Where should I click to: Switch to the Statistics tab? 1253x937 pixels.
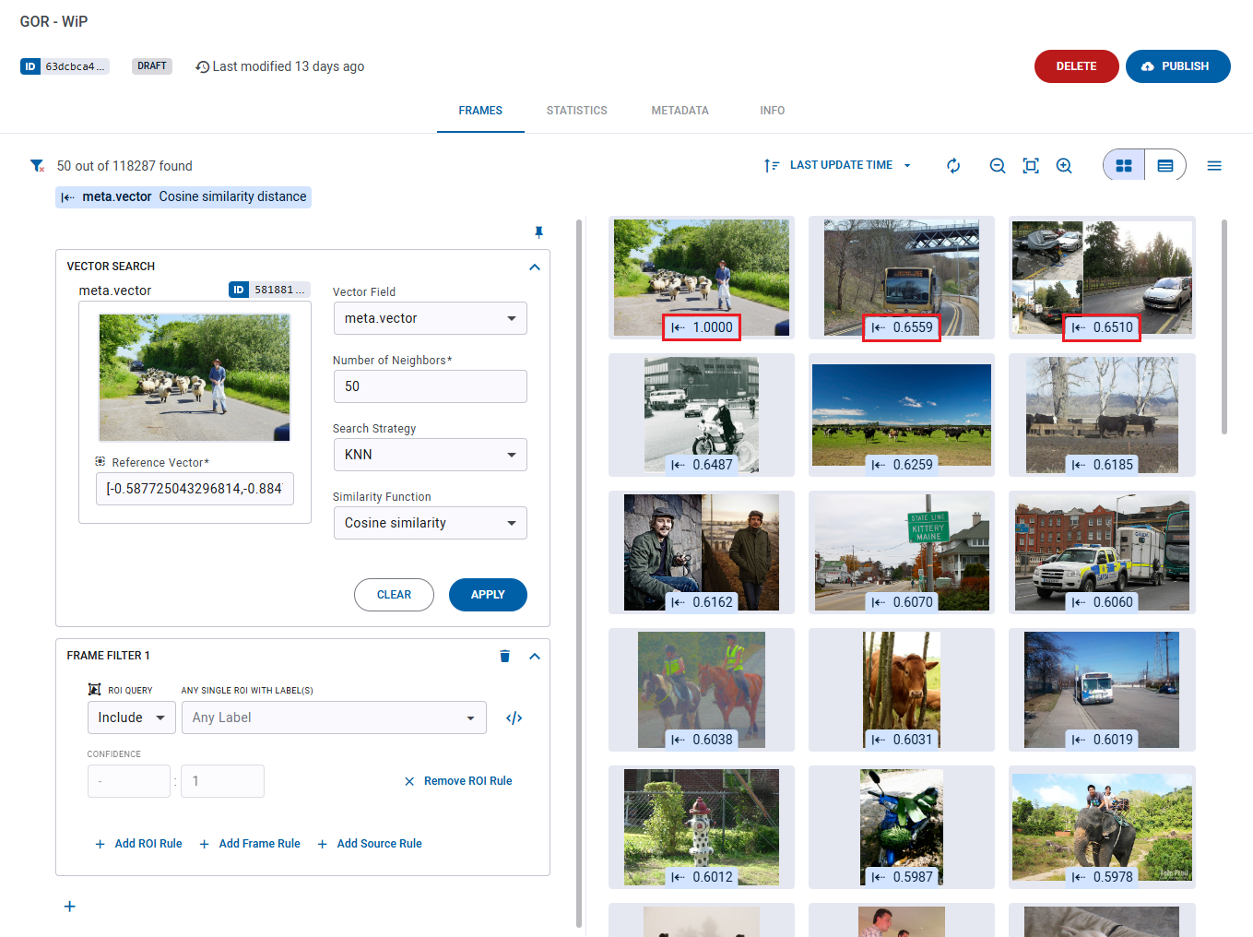(576, 110)
